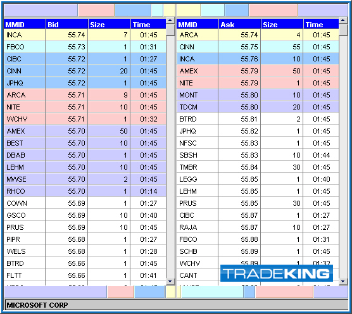Select the GSCO bid row at 55.69
This screenshot has width=352, height=314.
(85, 215)
